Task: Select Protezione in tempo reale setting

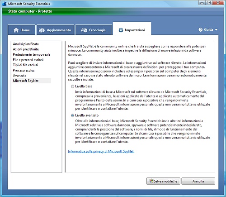Action: tap(32, 54)
